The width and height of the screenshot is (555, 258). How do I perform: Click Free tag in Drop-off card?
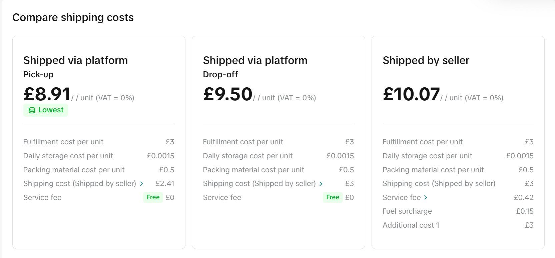pyautogui.click(x=333, y=197)
